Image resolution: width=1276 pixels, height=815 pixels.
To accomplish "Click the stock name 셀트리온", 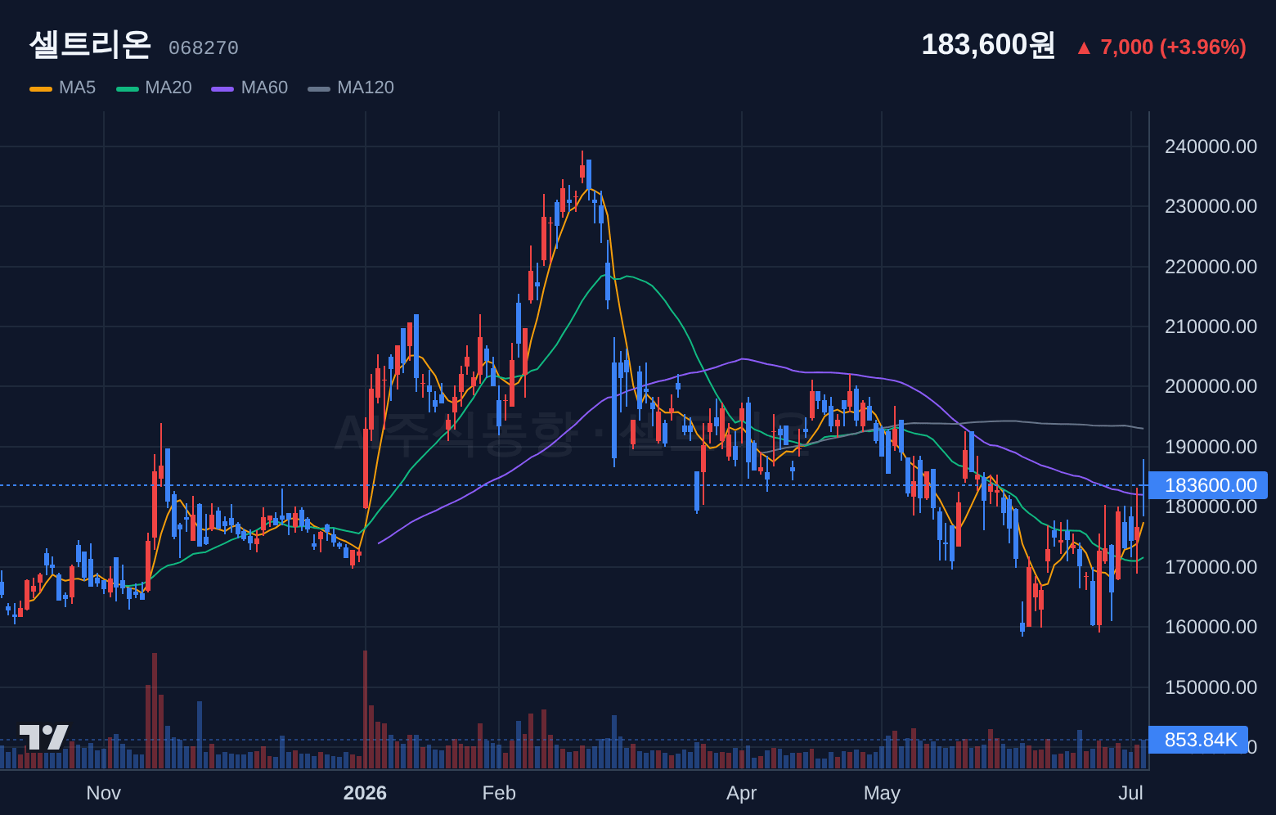I will pos(90,44).
